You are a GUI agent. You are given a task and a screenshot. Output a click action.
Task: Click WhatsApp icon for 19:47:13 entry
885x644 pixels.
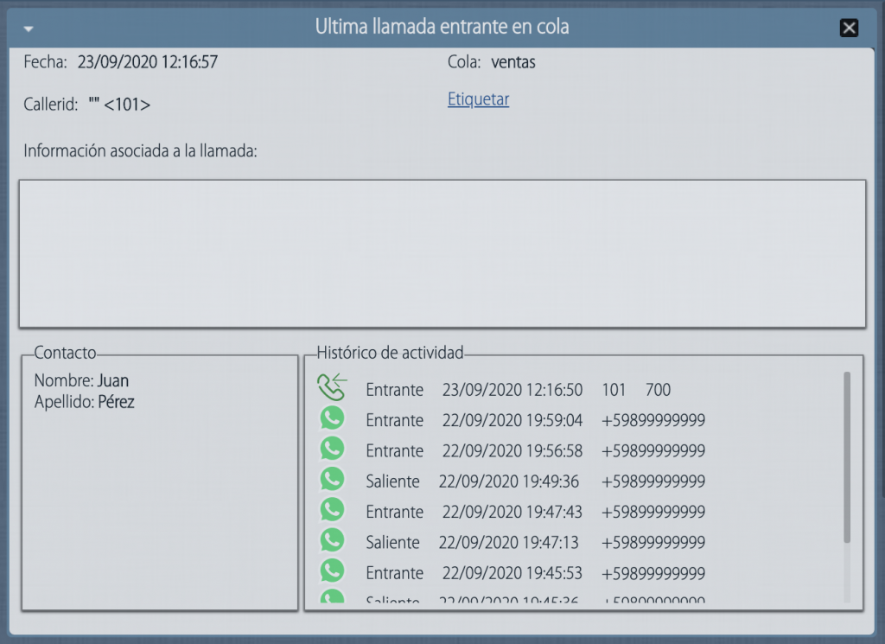coord(332,541)
